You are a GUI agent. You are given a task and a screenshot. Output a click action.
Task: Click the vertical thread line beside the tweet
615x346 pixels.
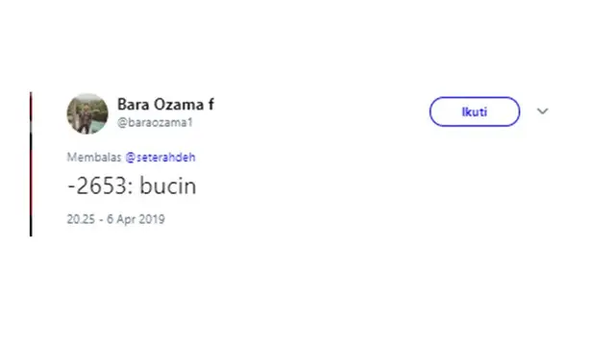31,164
